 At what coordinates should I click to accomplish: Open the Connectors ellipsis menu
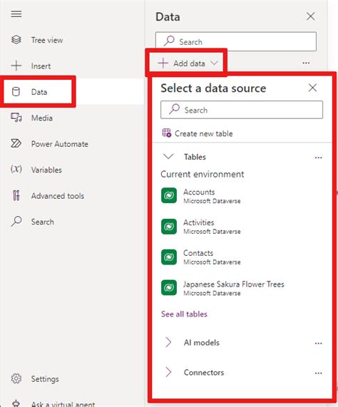(318, 373)
